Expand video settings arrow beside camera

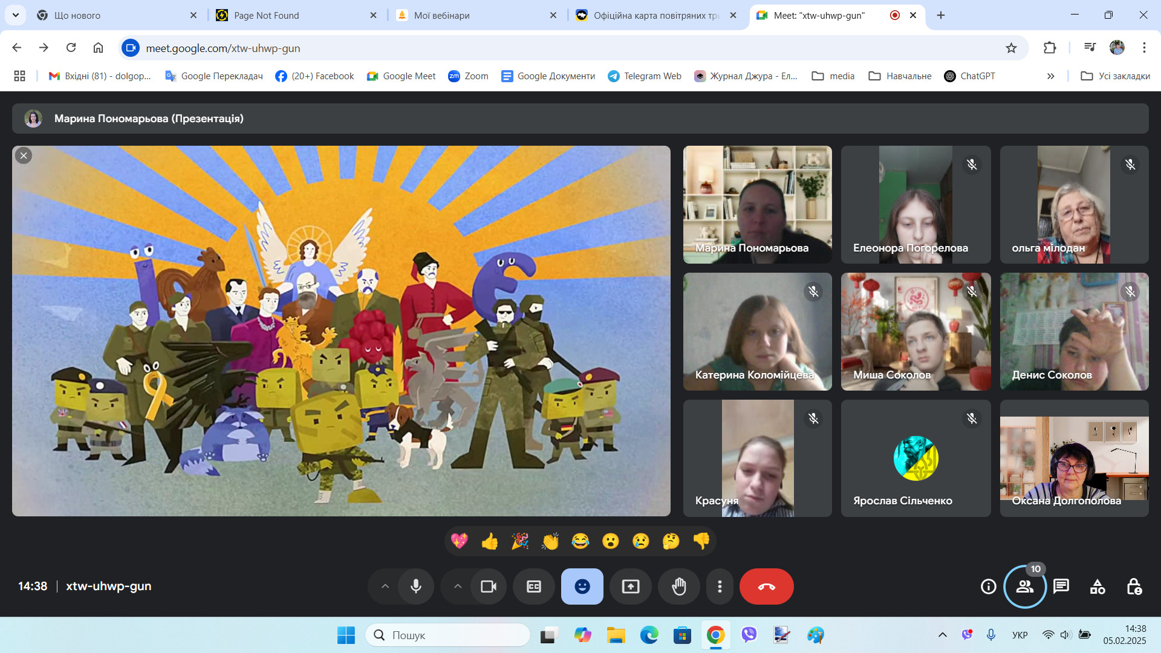[x=458, y=586]
